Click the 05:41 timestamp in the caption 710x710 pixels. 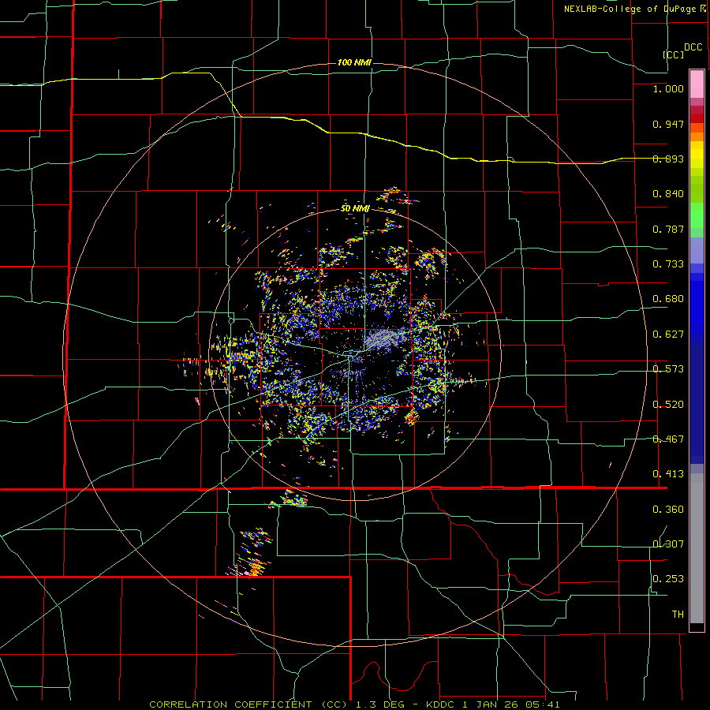coord(543,704)
